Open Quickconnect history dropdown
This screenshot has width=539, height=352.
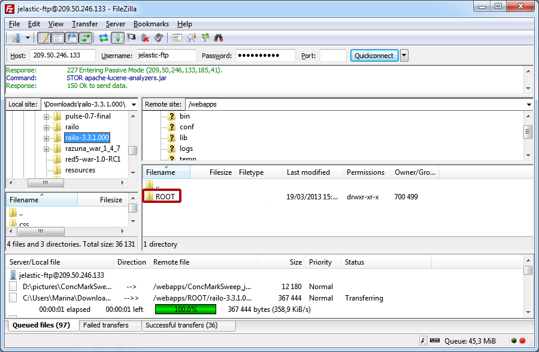click(x=404, y=55)
